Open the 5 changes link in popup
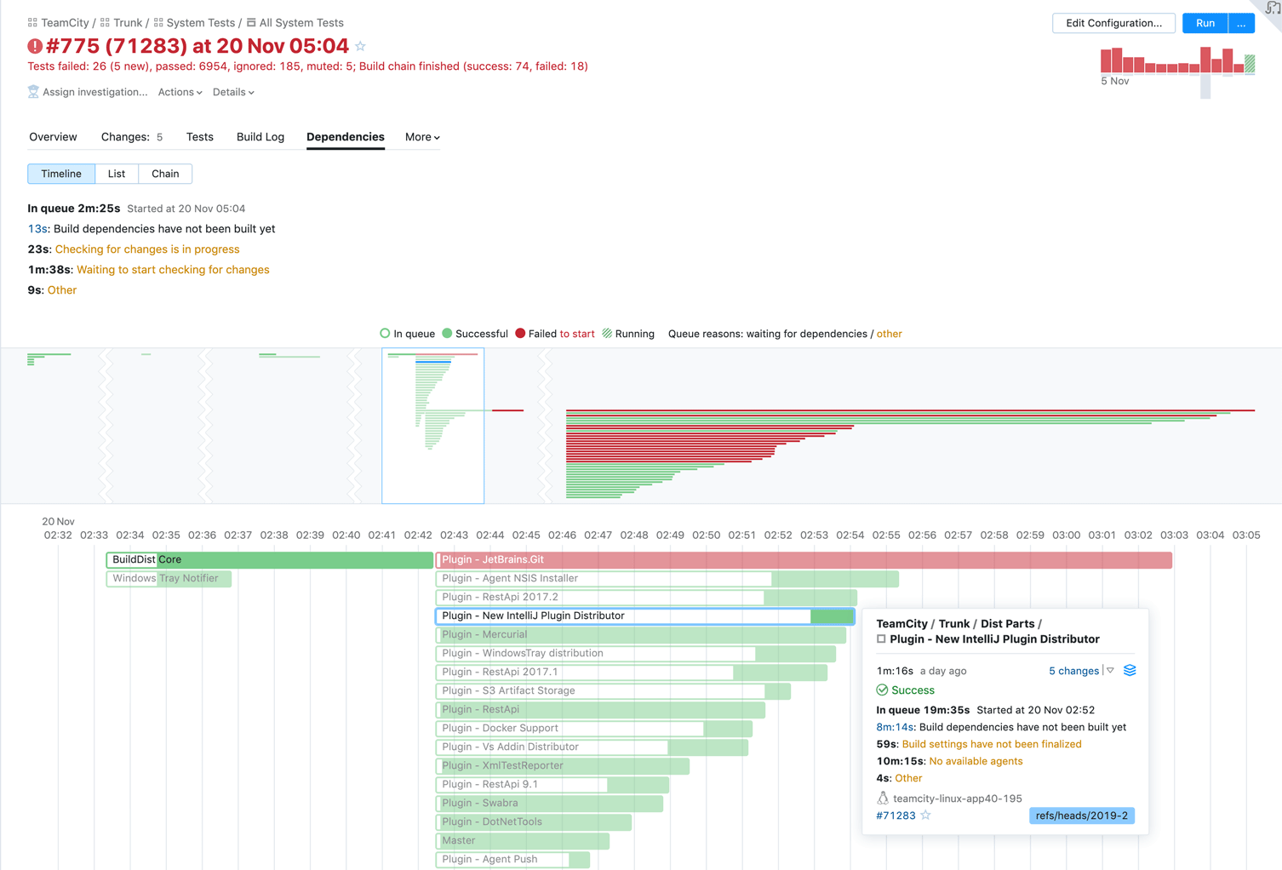 (1073, 671)
